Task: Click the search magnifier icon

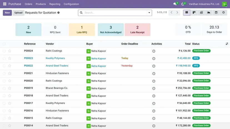Action: pos(81,12)
